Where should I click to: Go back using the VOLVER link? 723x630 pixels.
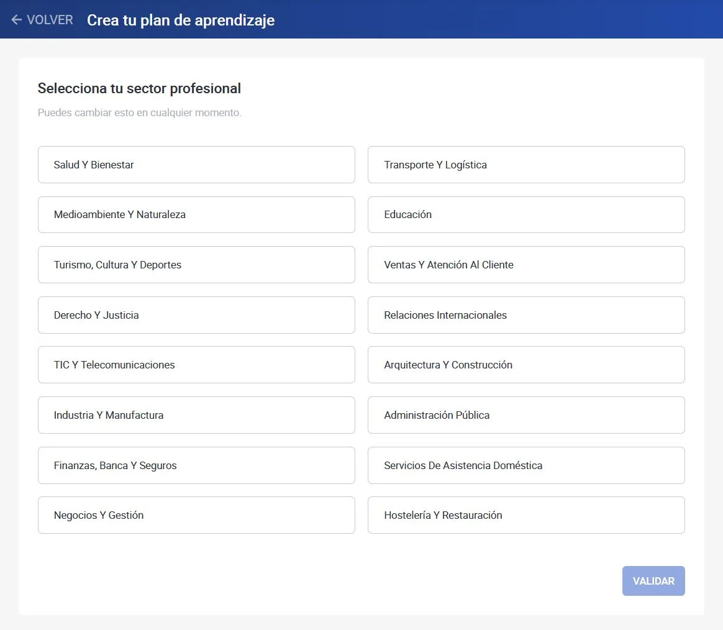click(x=50, y=20)
